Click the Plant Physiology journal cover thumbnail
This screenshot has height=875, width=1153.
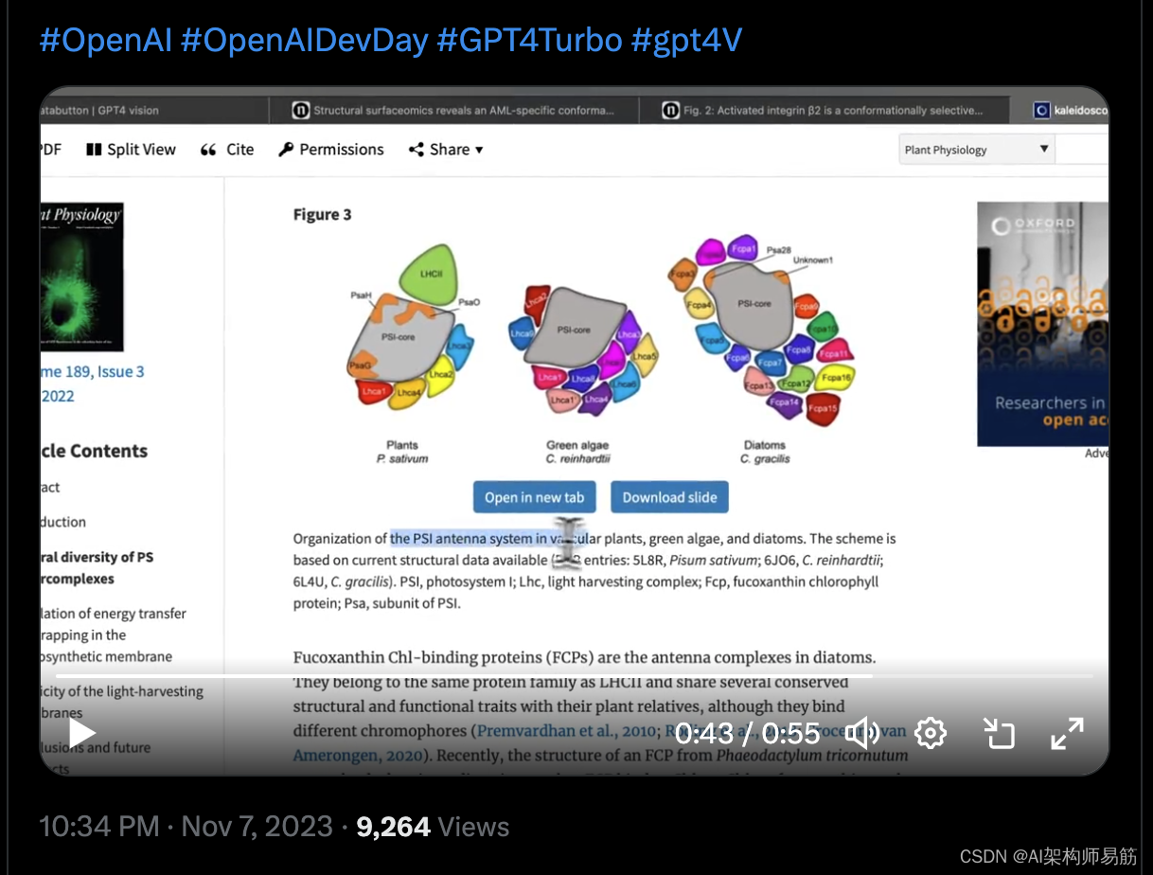point(81,277)
